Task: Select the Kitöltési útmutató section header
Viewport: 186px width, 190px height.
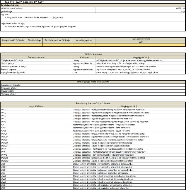Action: pyautogui.click(x=93, y=54)
